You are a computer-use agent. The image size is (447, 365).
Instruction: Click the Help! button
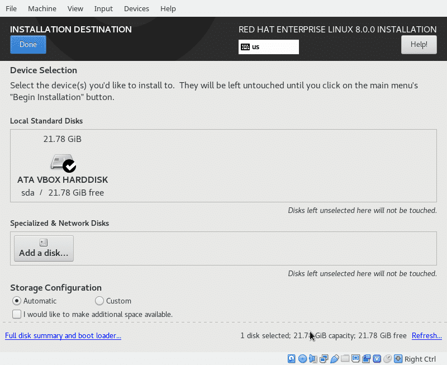coord(419,45)
